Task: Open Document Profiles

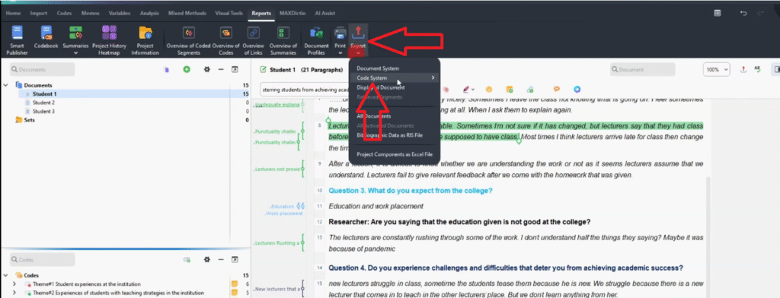Action: click(316, 40)
